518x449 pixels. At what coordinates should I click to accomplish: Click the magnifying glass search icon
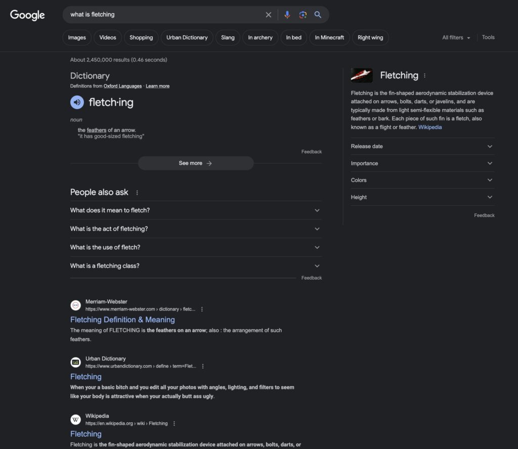tap(318, 15)
